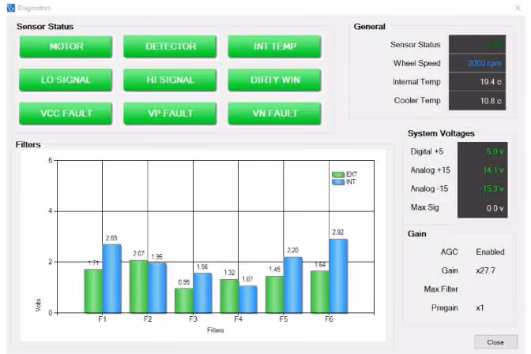Click the F6 axis label
531x354 pixels.
point(329,319)
